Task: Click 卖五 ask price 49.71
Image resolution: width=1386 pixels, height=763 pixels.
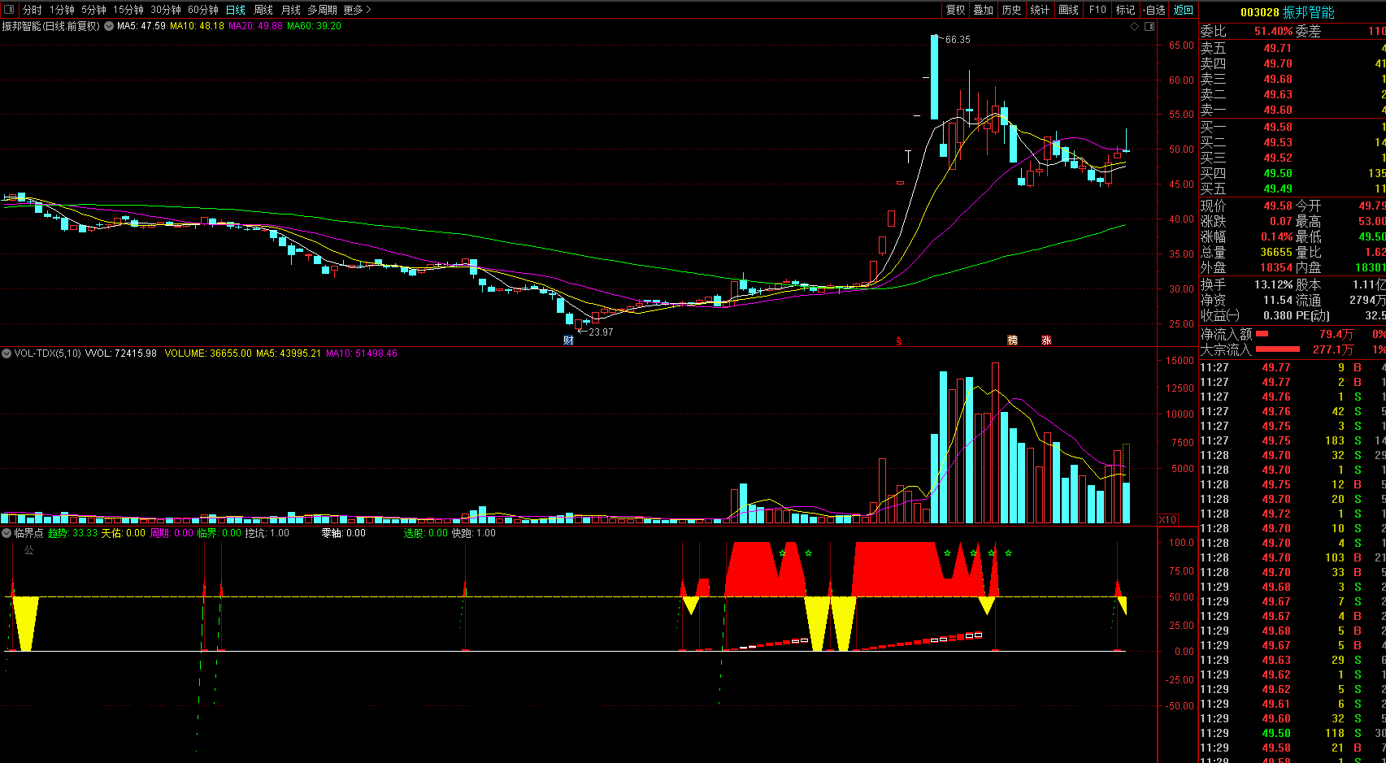Action: (1277, 48)
